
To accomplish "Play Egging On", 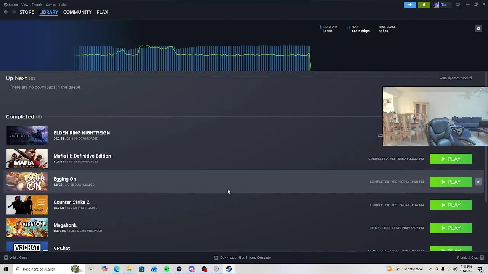I will click(x=451, y=182).
